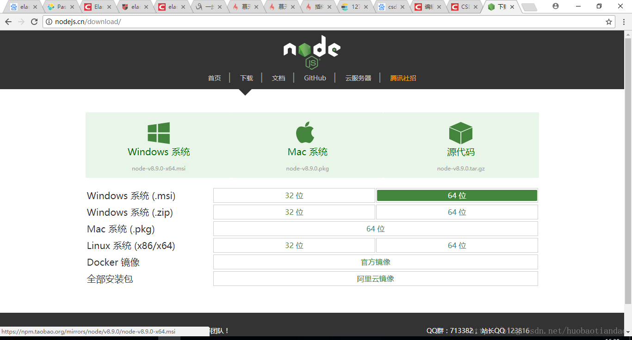Open 文档 in the site navigation
Viewport: 632px width, 340px height.
pyautogui.click(x=279, y=78)
